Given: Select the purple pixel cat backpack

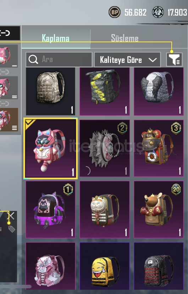Looking at the screenshot, I should pos(51,209).
